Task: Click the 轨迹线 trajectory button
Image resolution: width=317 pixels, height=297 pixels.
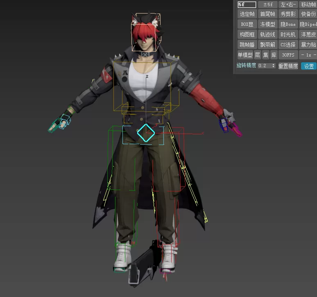Action: point(267,35)
